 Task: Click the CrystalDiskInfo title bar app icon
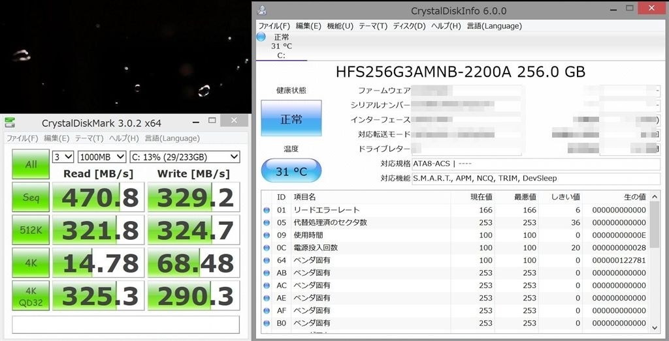point(263,10)
